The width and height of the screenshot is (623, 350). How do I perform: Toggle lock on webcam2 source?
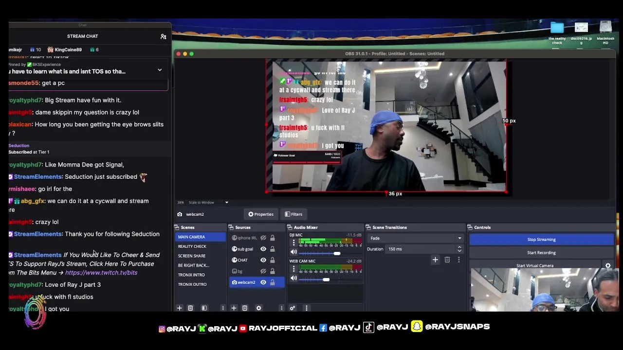pos(273,282)
